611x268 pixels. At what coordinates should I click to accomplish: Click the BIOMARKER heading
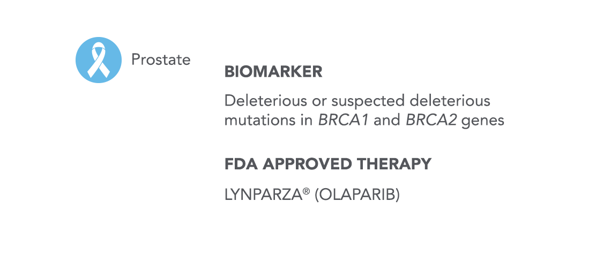click(273, 72)
